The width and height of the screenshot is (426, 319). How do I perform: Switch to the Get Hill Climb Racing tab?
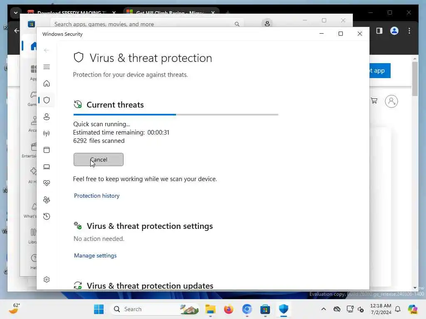click(x=171, y=12)
